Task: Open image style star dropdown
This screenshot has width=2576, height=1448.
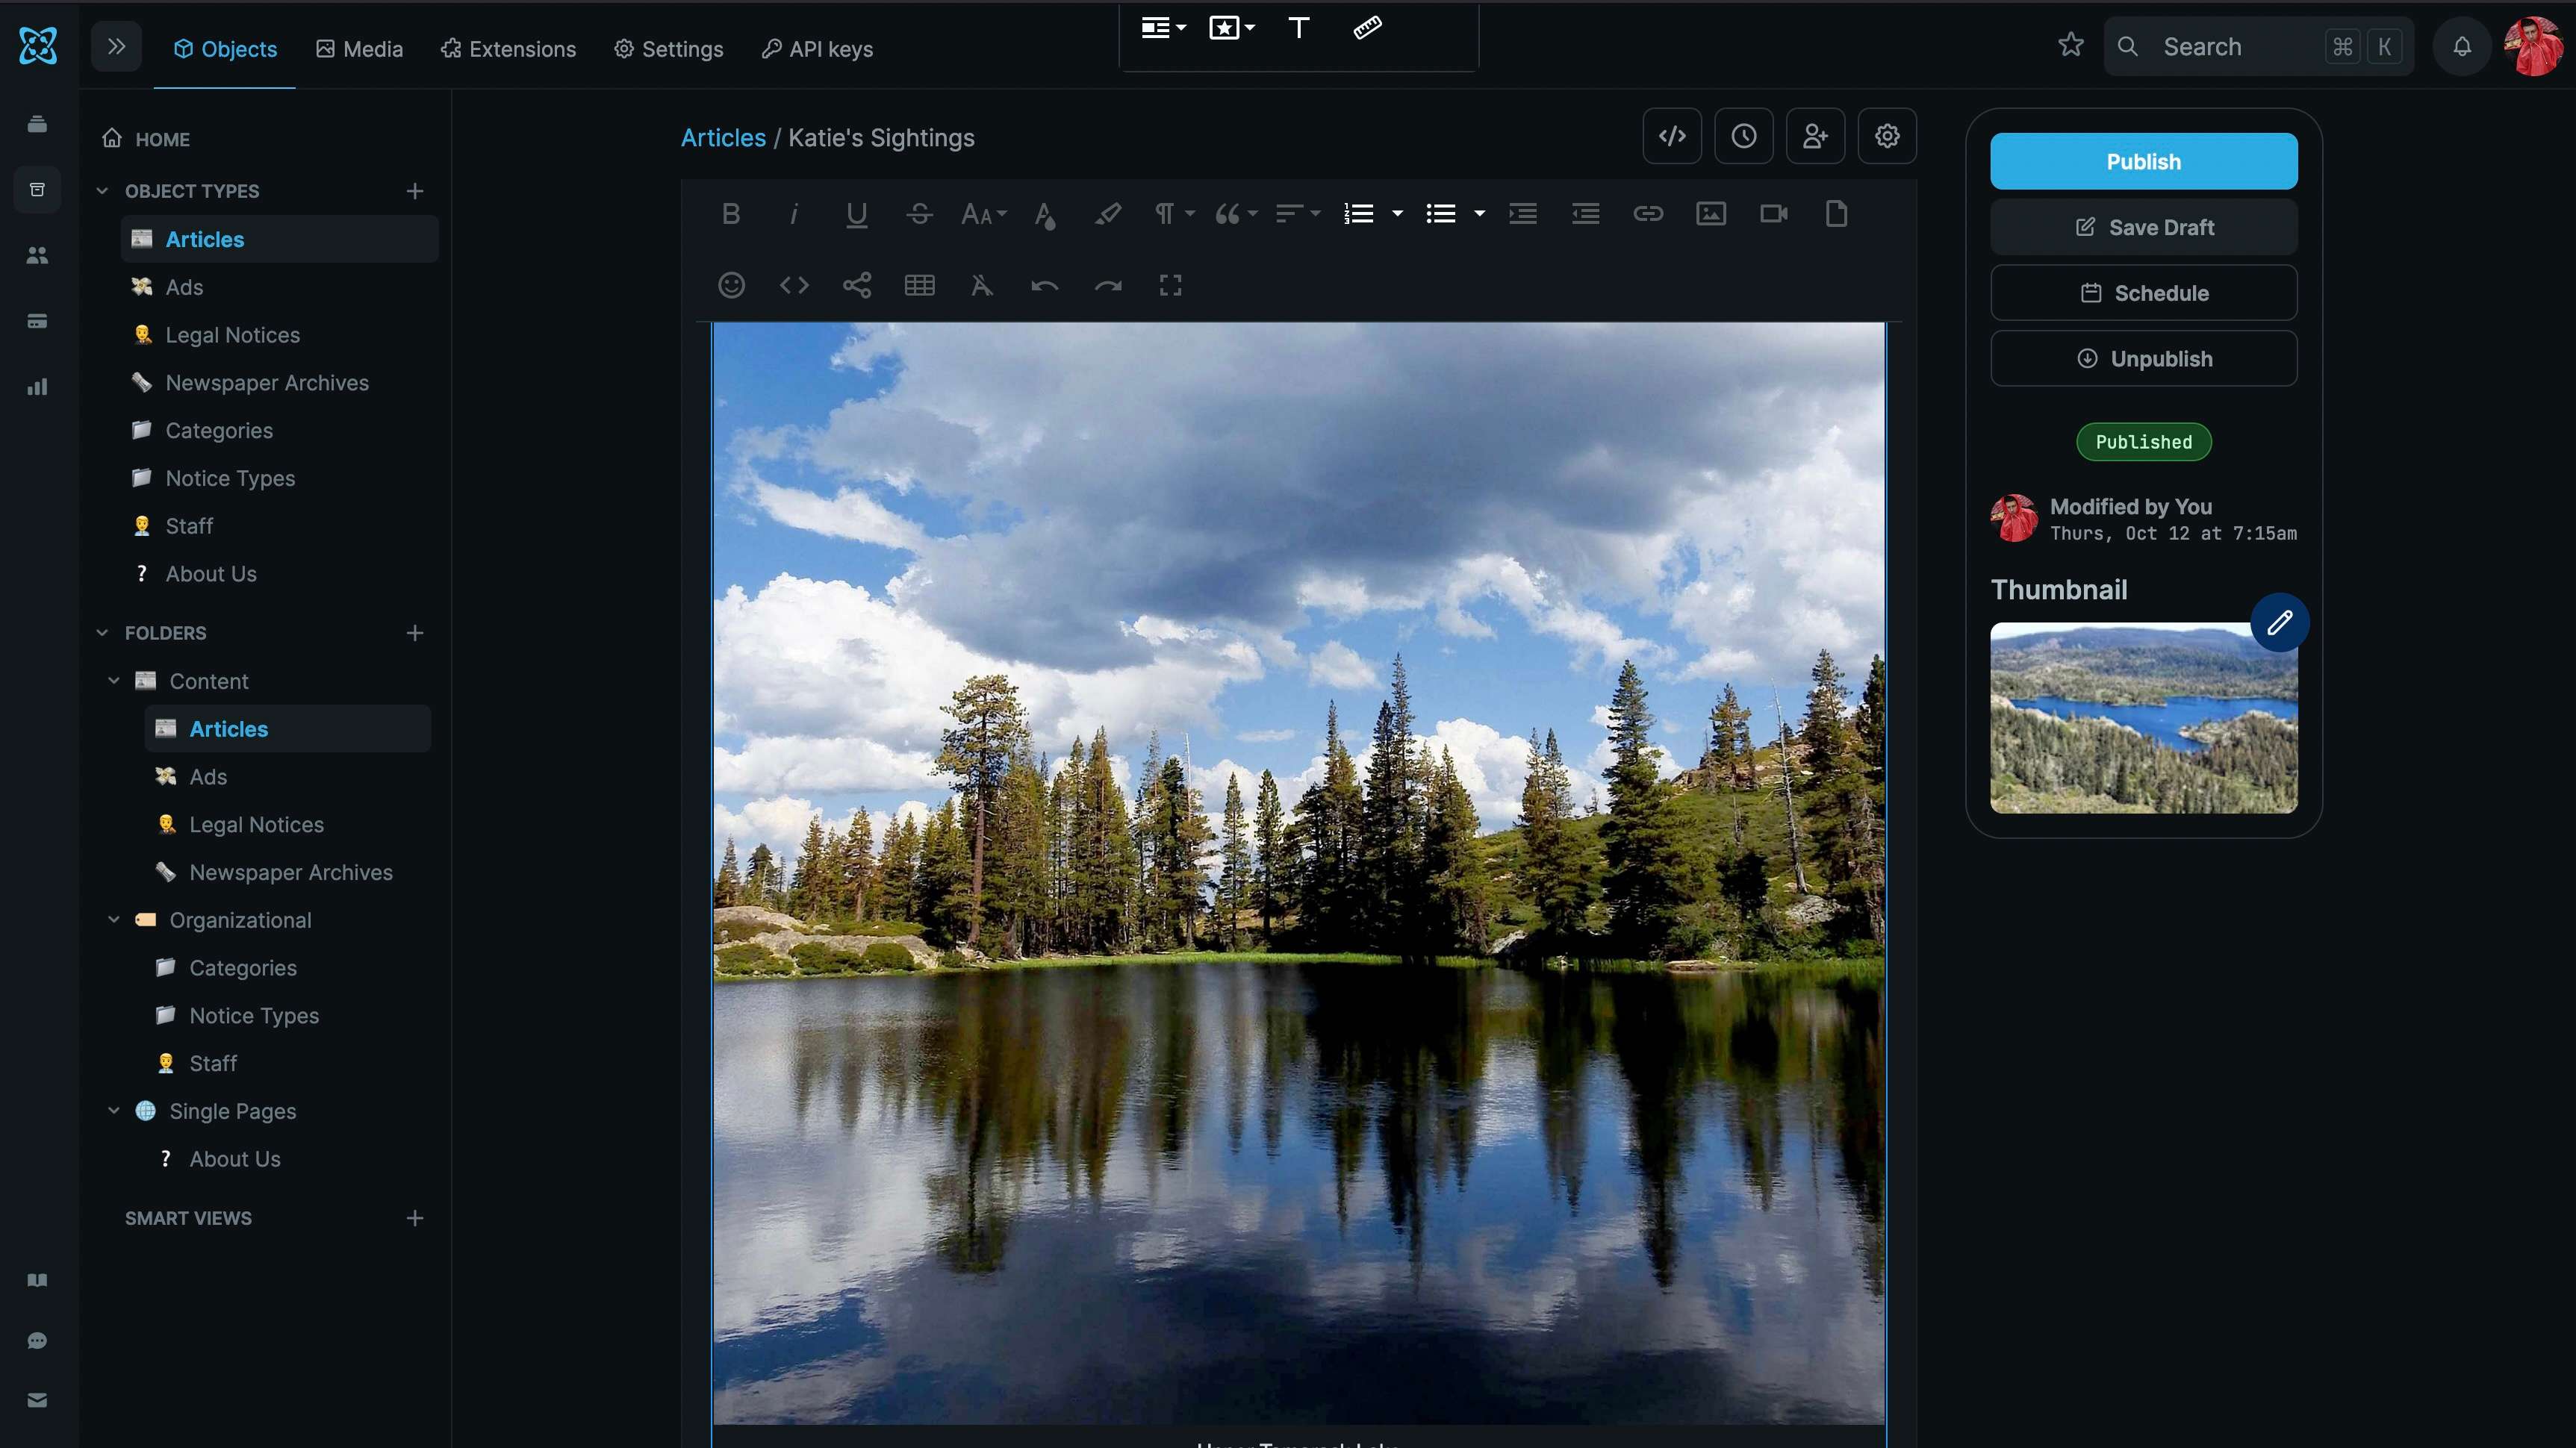Action: click(x=1232, y=28)
